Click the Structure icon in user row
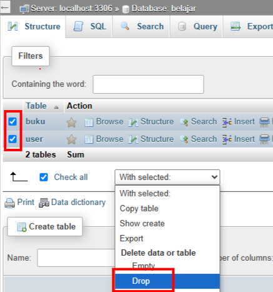 tap(133, 139)
